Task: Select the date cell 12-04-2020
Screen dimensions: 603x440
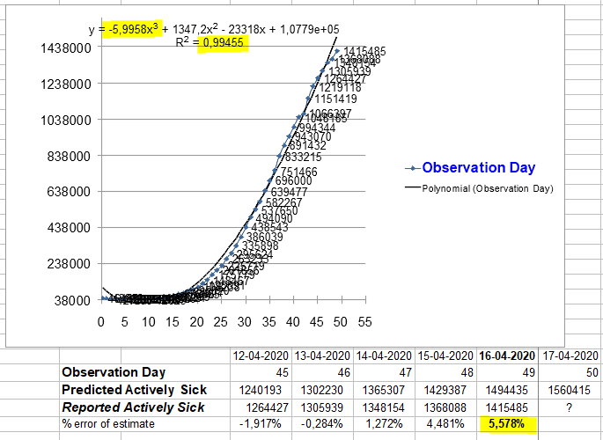Action: [x=261, y=356]
